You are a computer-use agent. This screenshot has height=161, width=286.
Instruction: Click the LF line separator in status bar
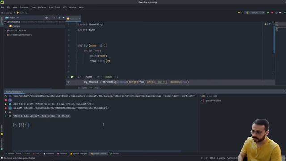(206, 158)
